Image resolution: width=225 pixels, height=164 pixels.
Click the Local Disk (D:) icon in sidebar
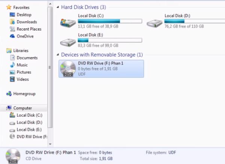tap(12, 123)
